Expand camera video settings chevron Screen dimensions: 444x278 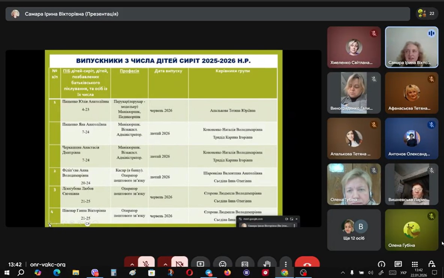165,264
